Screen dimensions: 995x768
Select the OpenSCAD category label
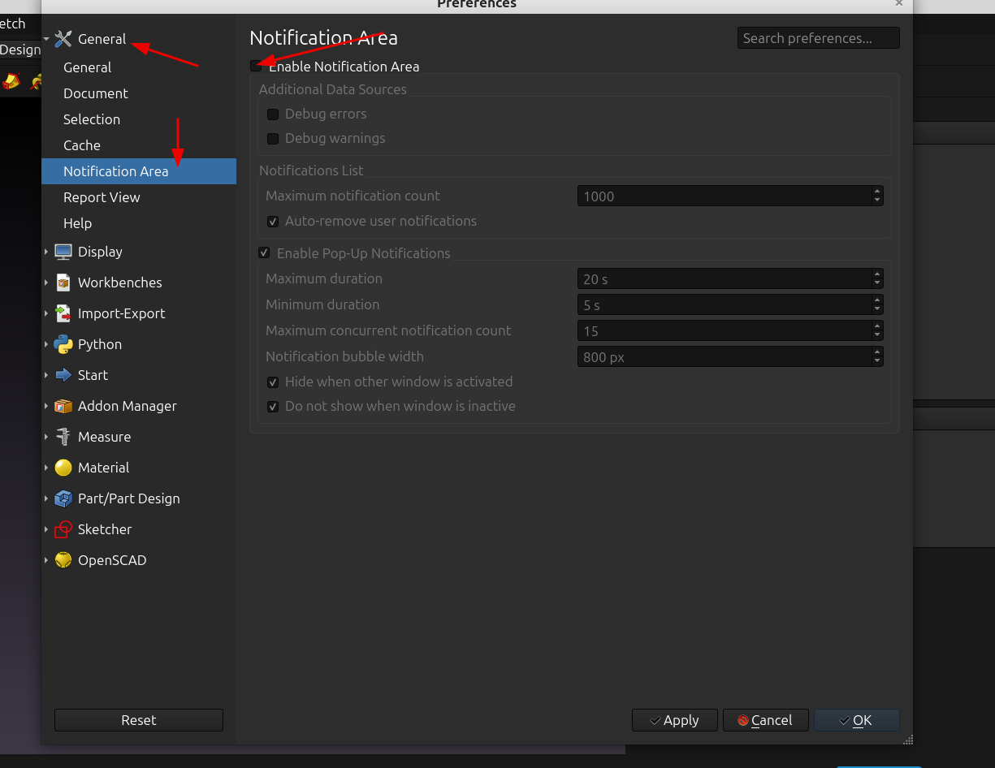click(x=112, y=560)
